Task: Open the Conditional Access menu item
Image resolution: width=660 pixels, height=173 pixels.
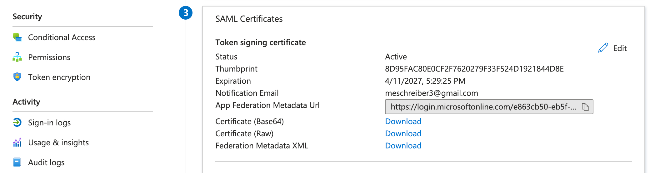Action: pos(62,37)
